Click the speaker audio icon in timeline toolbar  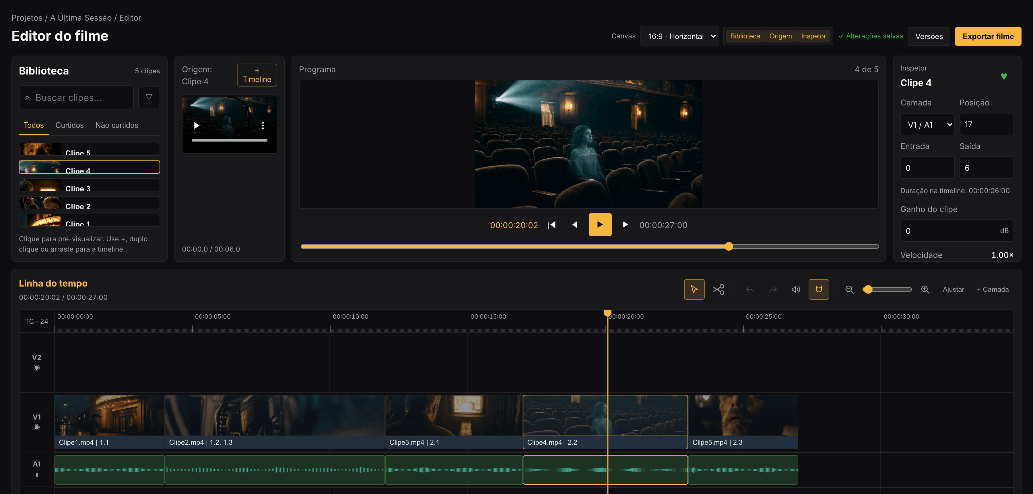(x=796, y=289)
